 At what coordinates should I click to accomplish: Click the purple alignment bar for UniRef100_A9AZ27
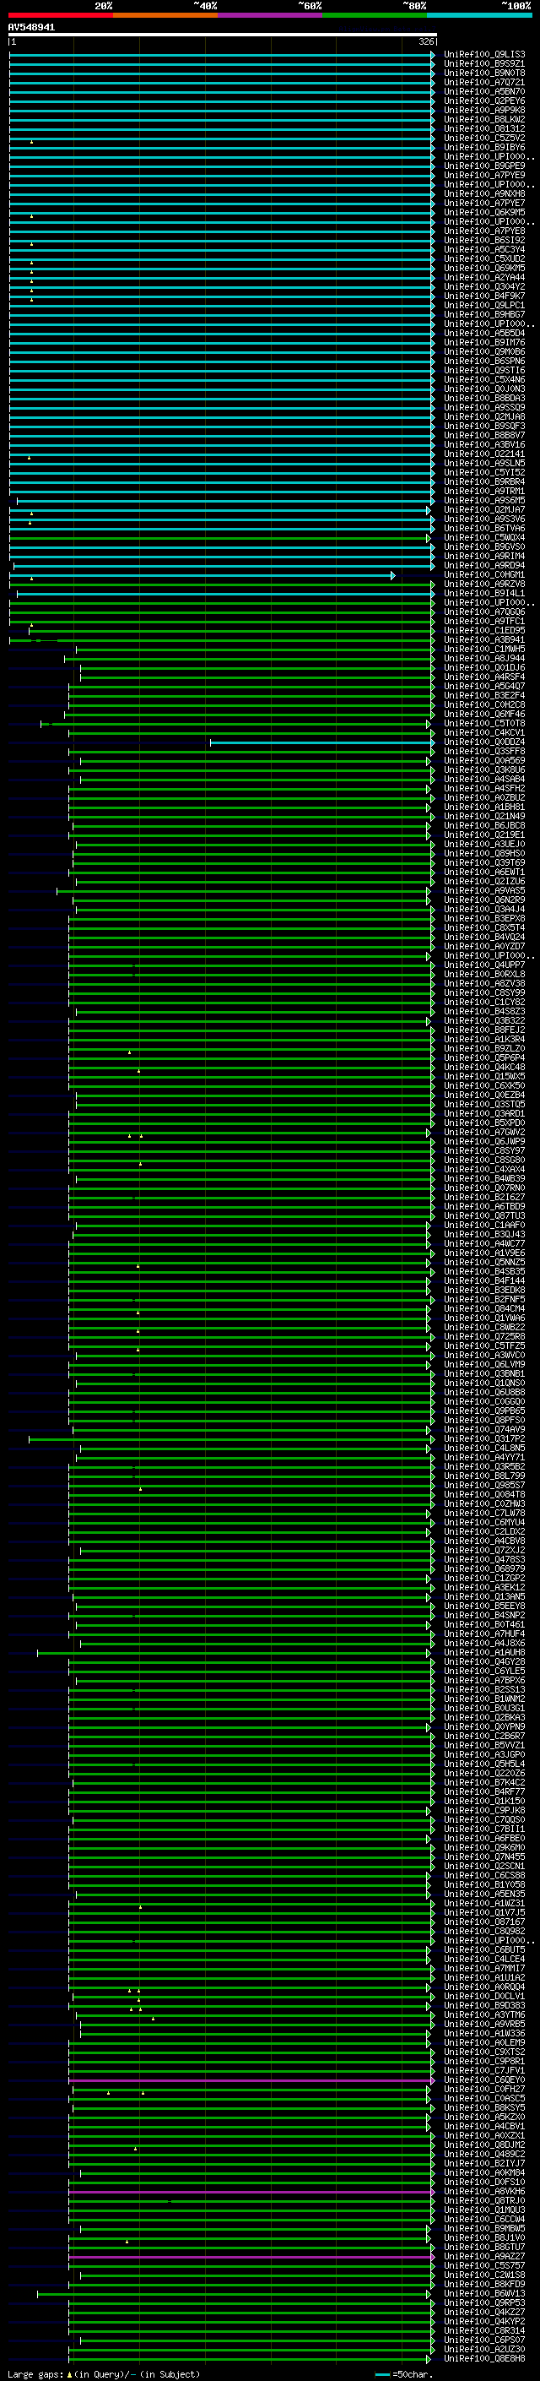point(251,2257)
